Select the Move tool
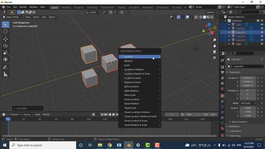Screen dimensions: 265x149 pyautogui.click(x=5, y=39)
